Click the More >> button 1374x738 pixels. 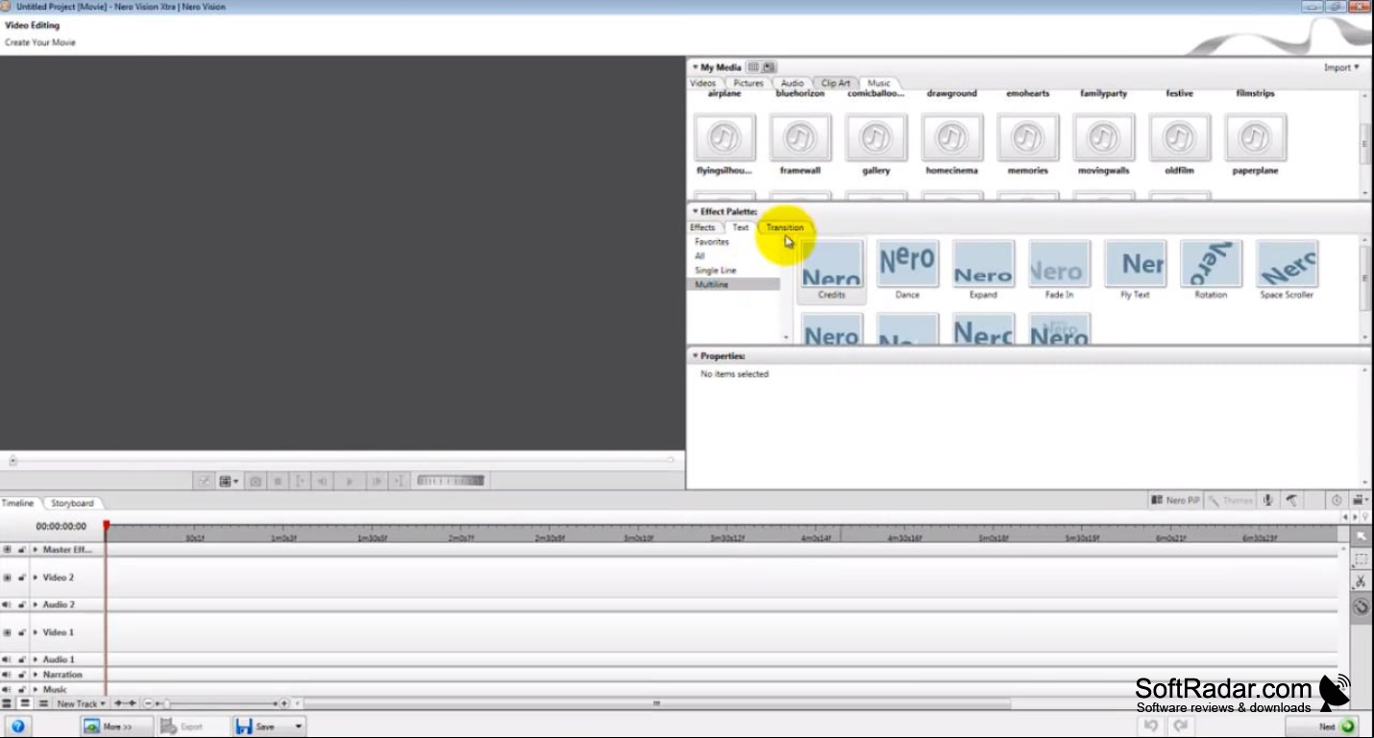click(116, 726)
